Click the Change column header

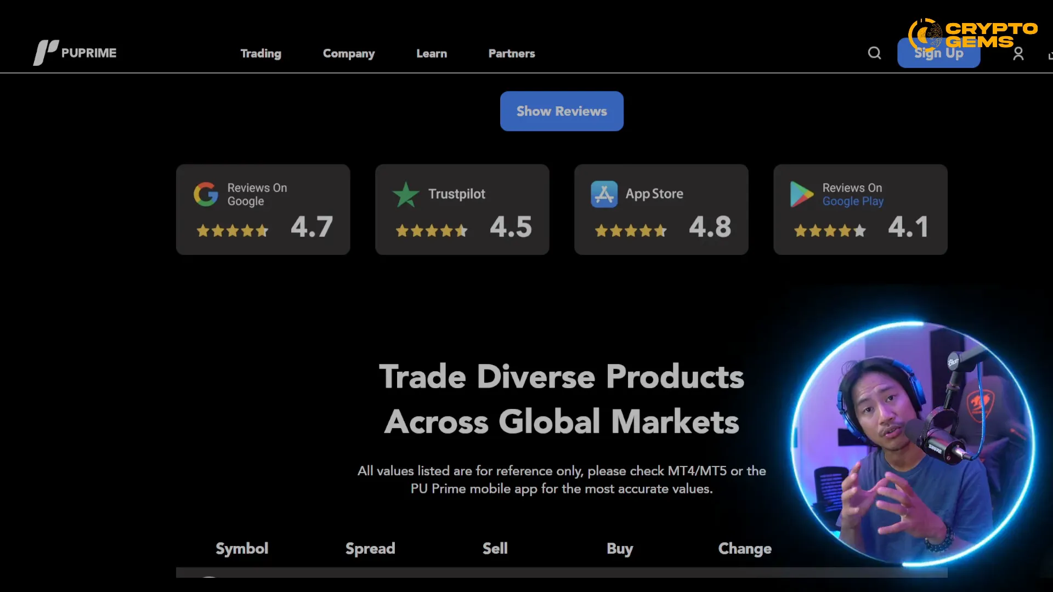745,548
